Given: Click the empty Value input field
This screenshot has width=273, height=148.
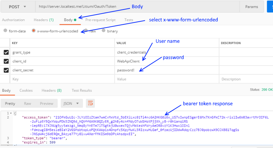Looking at the screenshot, I should coord(167,79).
